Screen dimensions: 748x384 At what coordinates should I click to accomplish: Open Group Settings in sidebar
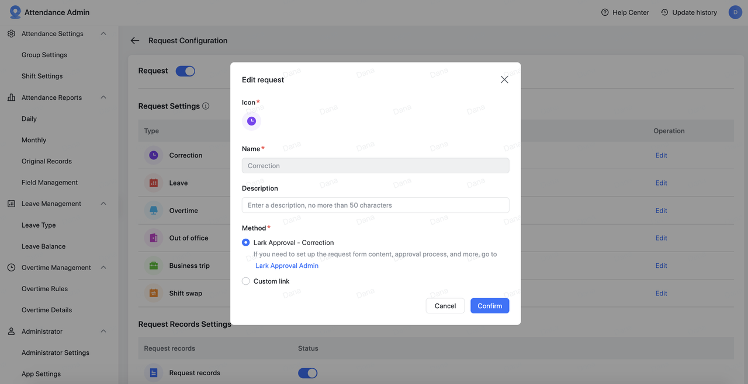tap(44, 55)
